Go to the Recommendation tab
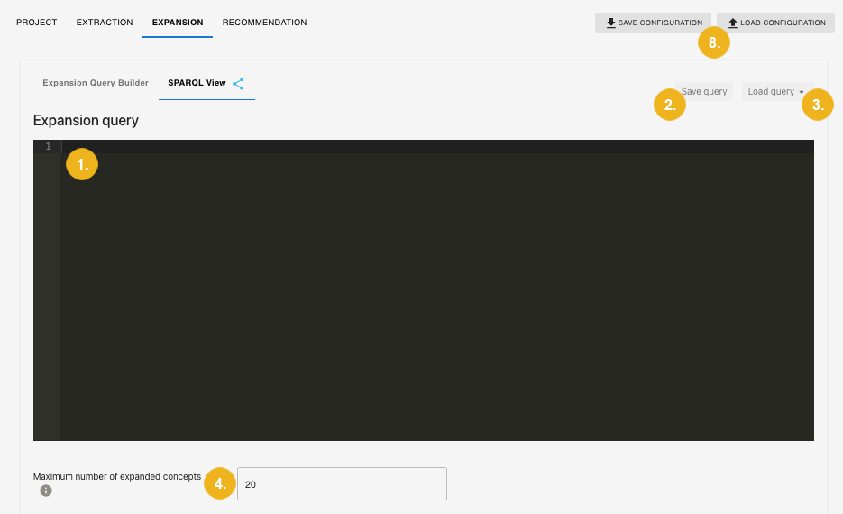The image size is (843, 514). [x=264, y=23]
